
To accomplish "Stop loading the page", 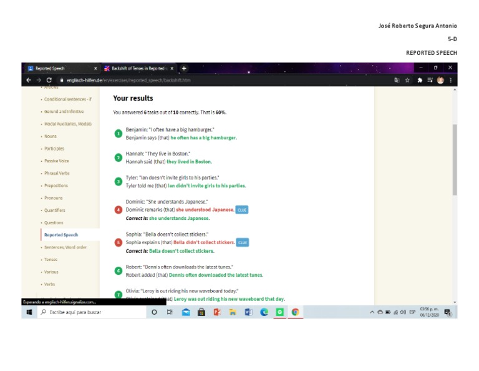I will 49,81.
